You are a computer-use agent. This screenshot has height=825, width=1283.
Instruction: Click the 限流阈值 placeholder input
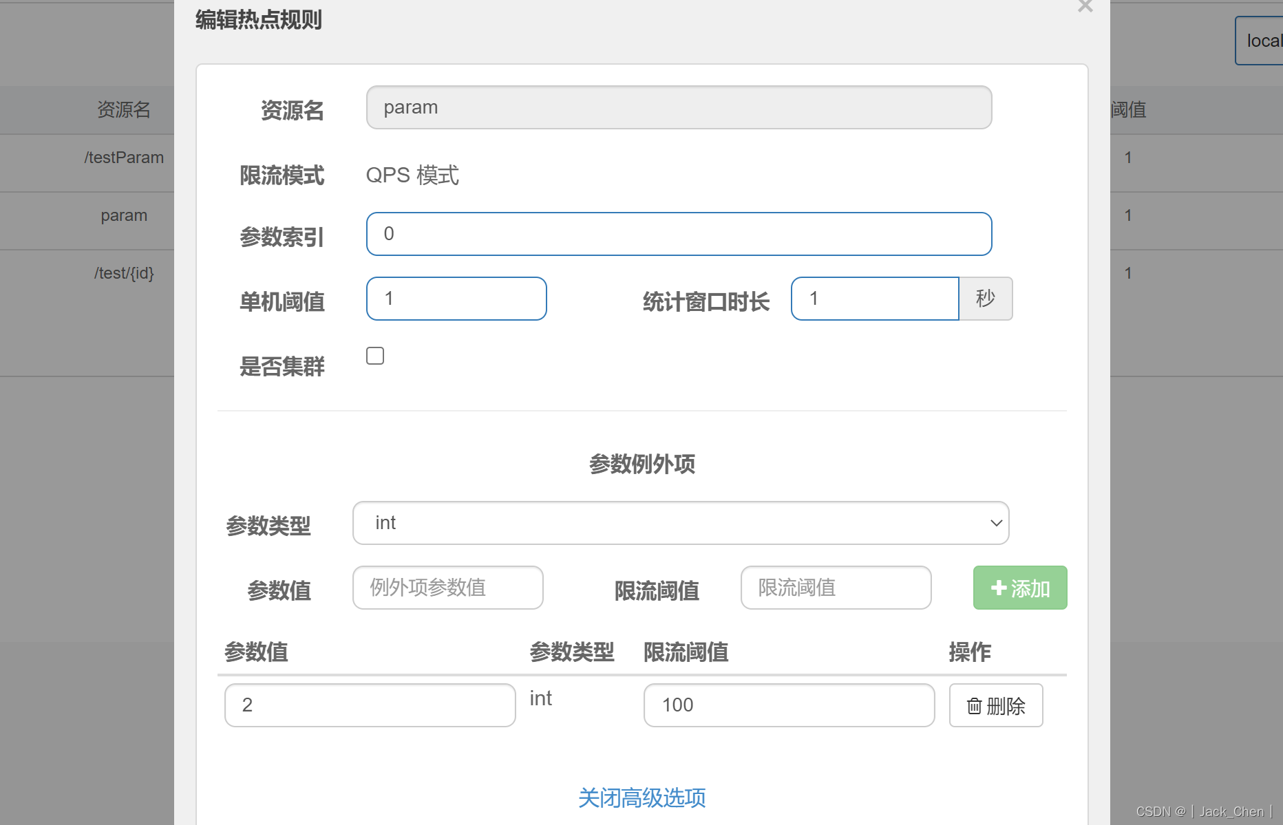835,588
